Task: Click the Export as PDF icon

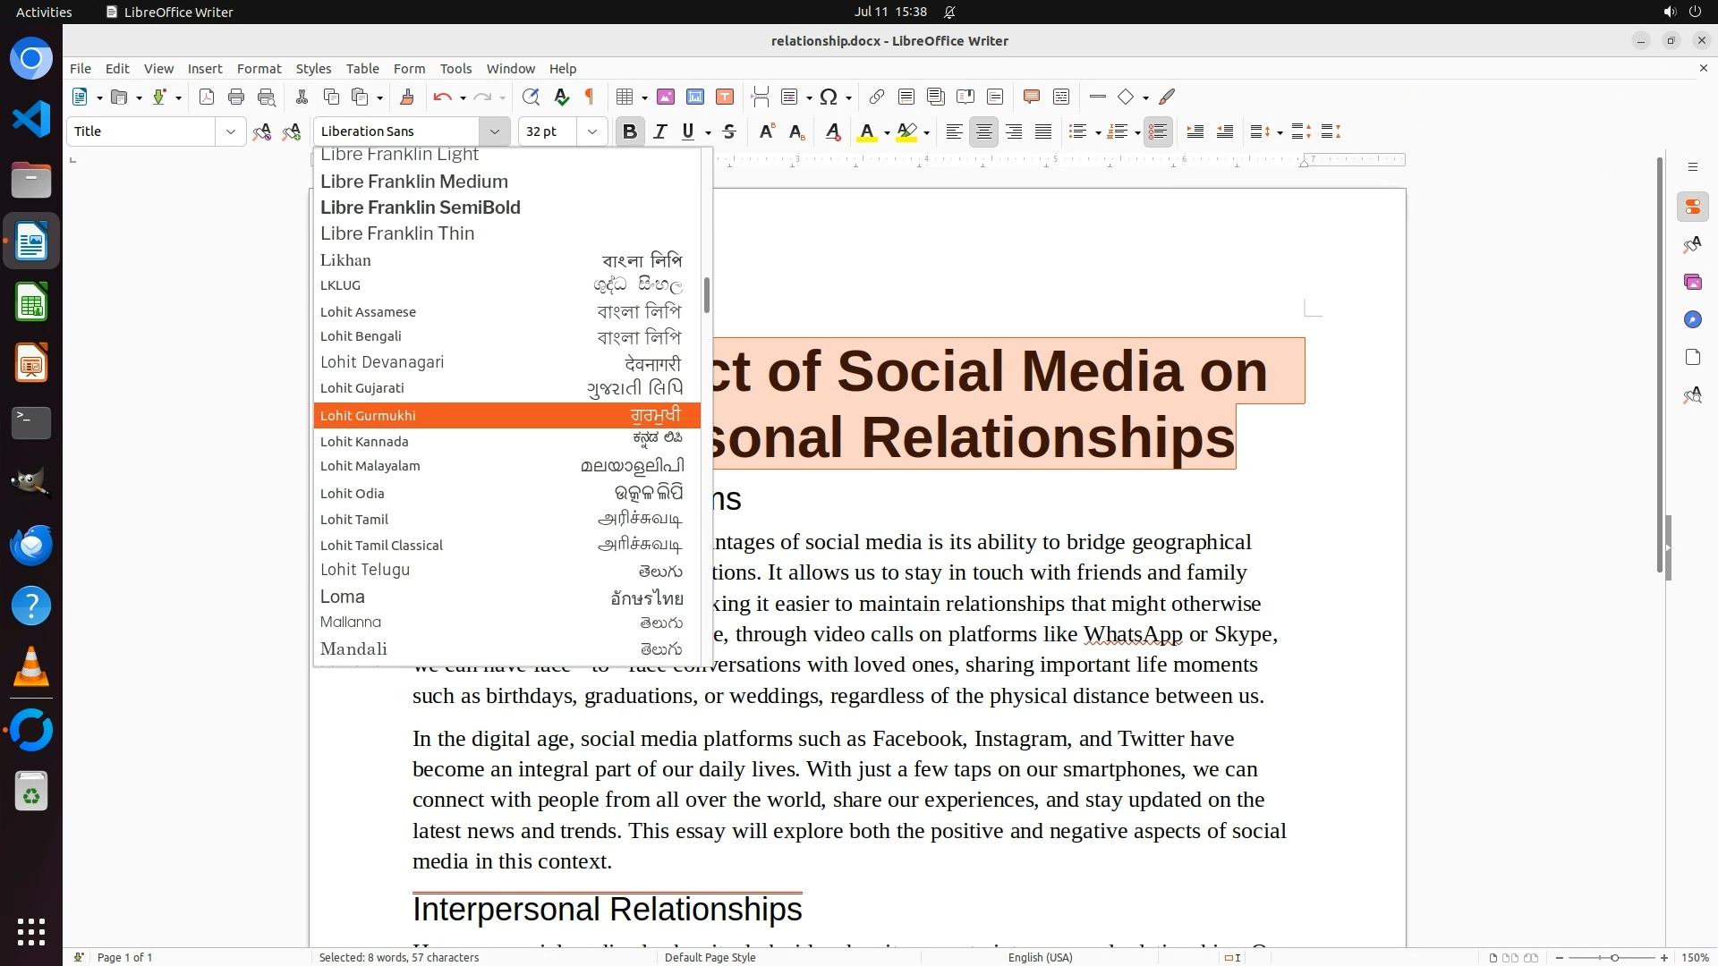Action: tap(207, 97)
